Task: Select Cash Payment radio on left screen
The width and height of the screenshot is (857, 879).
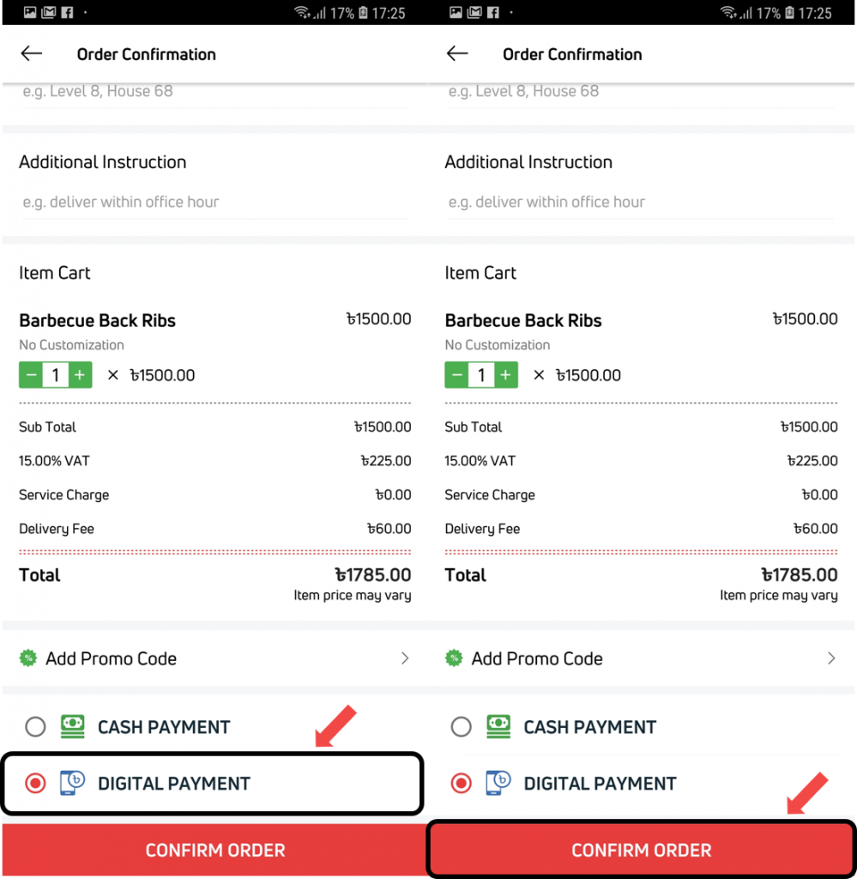Action: (x=35, y=727)
